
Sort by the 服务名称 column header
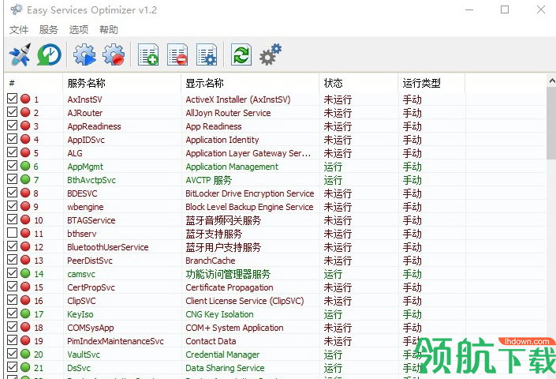(x=121, y=83)
